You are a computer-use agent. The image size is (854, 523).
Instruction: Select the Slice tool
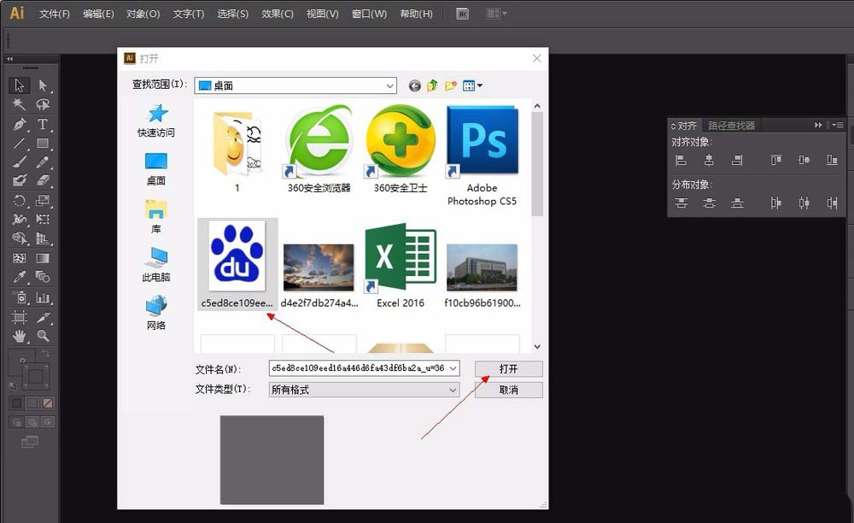pyautogui.click(x=43, y=317)
